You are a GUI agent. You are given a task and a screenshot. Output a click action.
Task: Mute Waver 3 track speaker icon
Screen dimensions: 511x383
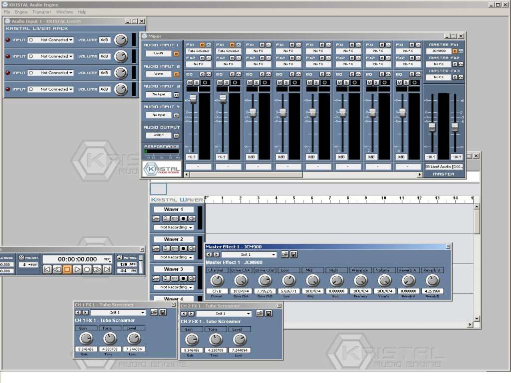192,278
